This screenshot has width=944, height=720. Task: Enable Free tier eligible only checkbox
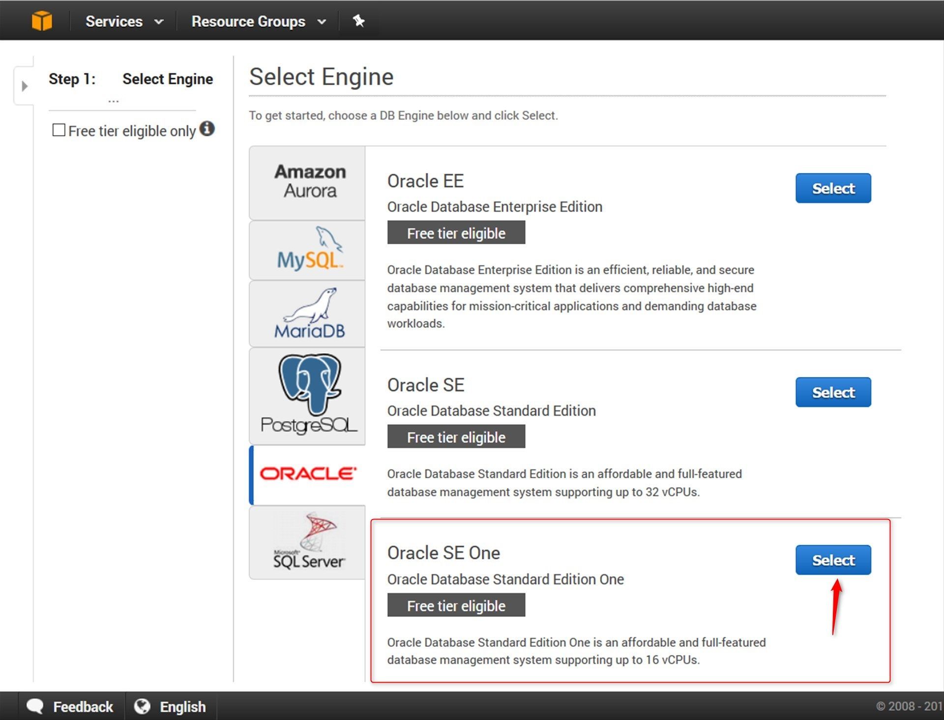click(x=59, y=130)
